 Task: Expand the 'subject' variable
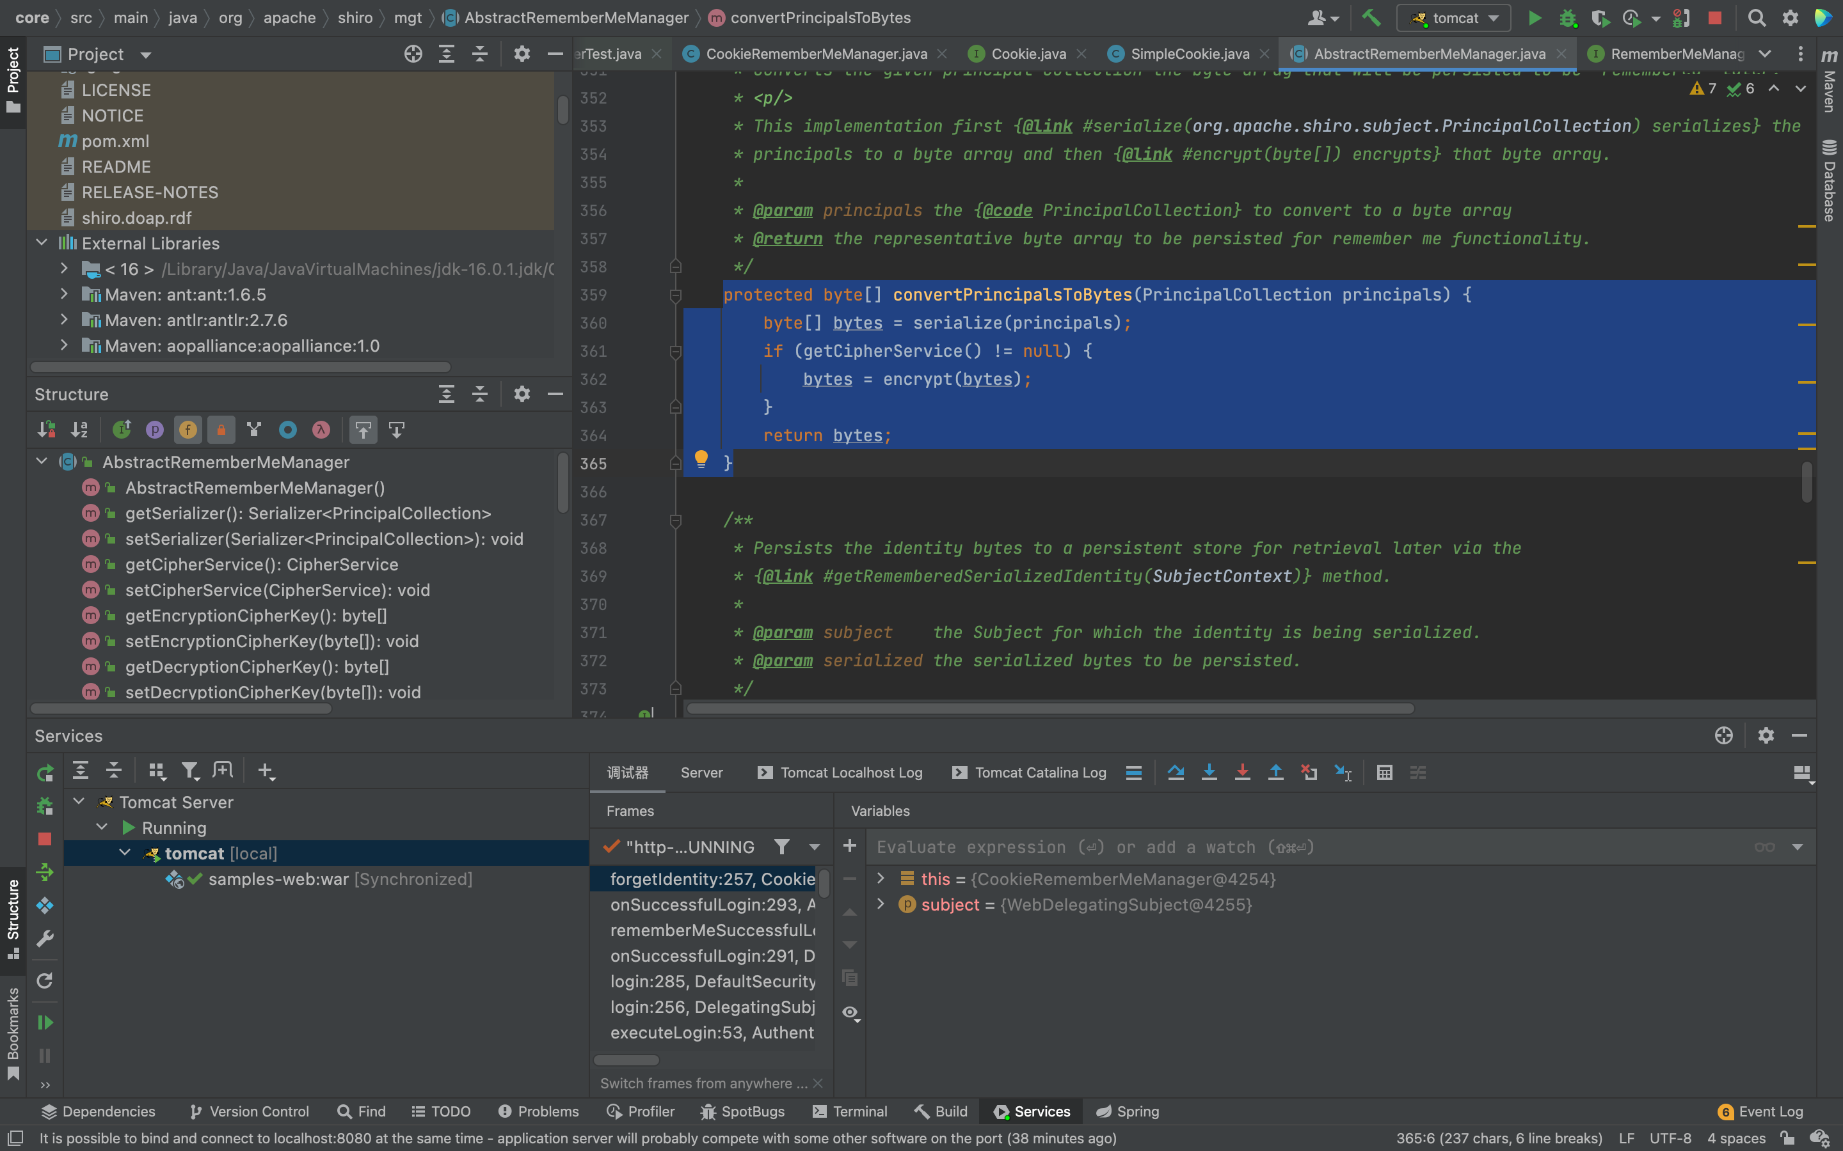coord(881,904)
